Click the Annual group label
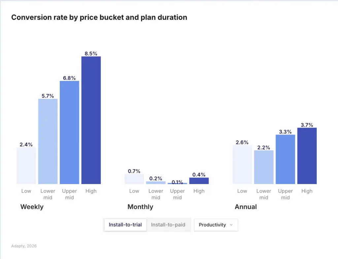Image resolution: width=338 pixels, height=259 pixels. [246, 207]
